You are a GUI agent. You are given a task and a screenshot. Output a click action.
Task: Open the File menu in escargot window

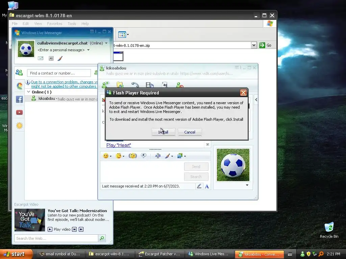click(x=15, y=24)
